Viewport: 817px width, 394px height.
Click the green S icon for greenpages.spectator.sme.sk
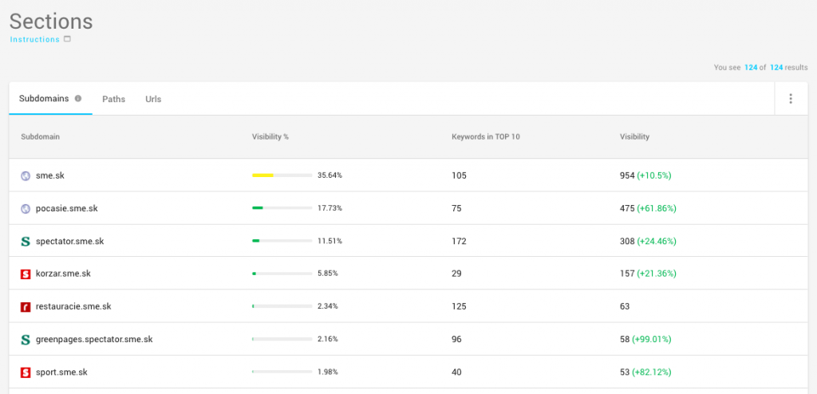point(26,339)
